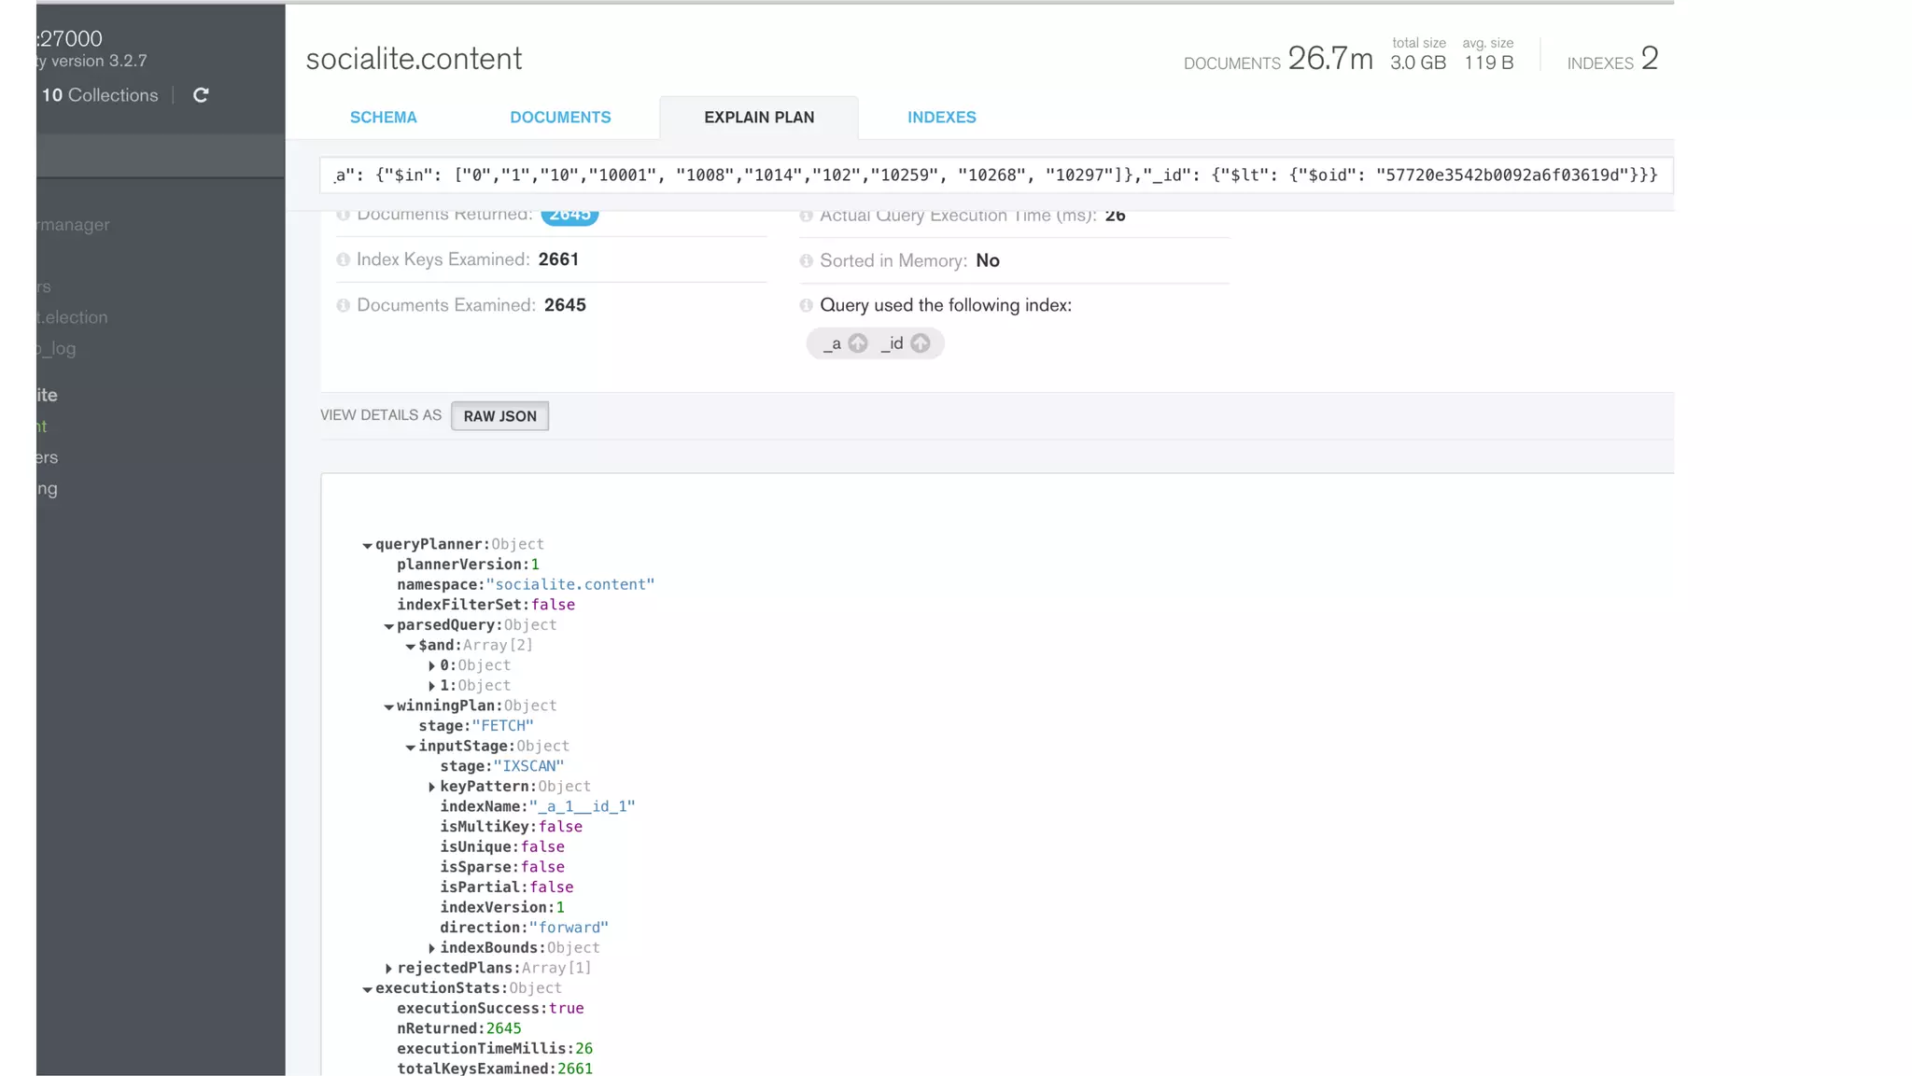Switch to the SCHEMA tab
This screenshot has height=1076, width=1912.
pyautogui.click(x=383, y=118)
